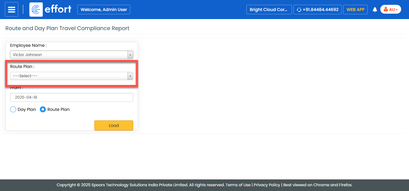Viewport: 409px width, 191px height.
Task: Click the Route Plan dropdown arrow
Action: [130, 76]
